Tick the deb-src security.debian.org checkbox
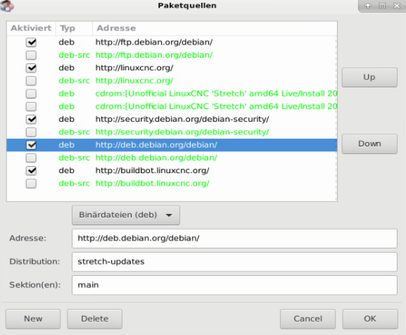Screen dimensions: 406x335 [31, 132]
